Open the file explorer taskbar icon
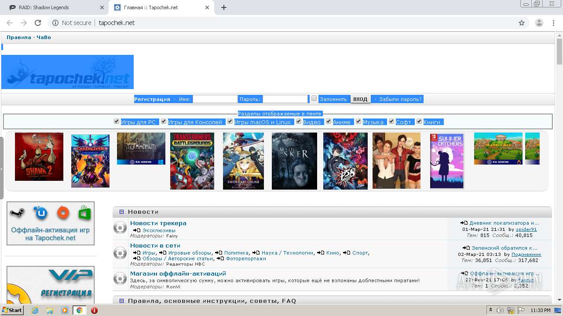Screen dimensions: 563x316 coord(50,310)
